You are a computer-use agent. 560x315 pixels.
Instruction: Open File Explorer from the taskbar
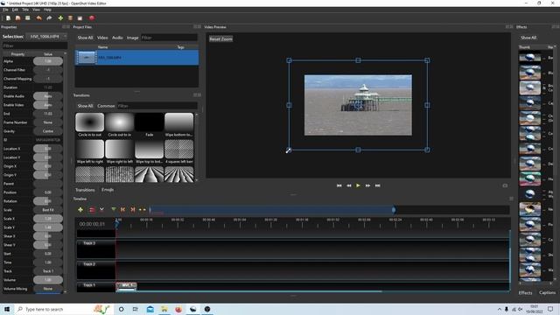point(164,309)
